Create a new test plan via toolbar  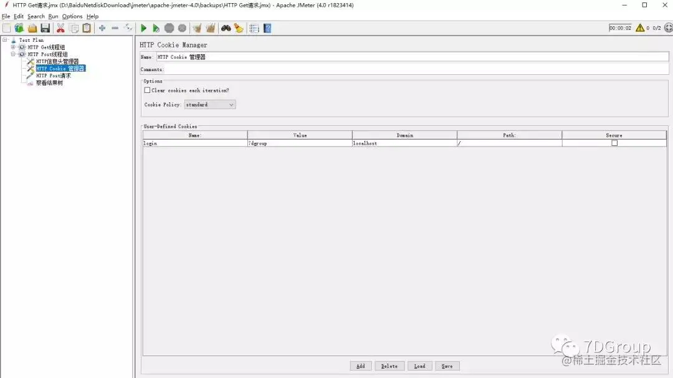point(6,28)
